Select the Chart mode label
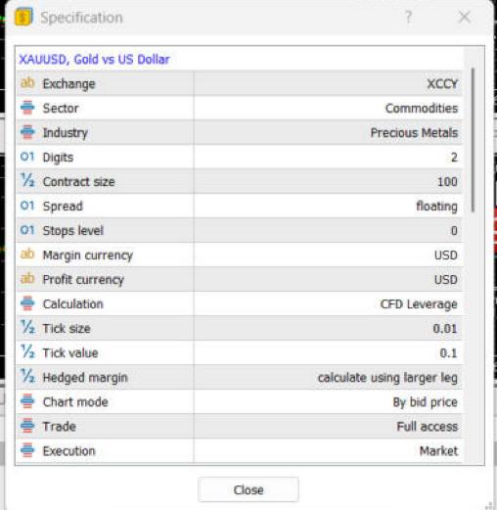 pos(75,402)
